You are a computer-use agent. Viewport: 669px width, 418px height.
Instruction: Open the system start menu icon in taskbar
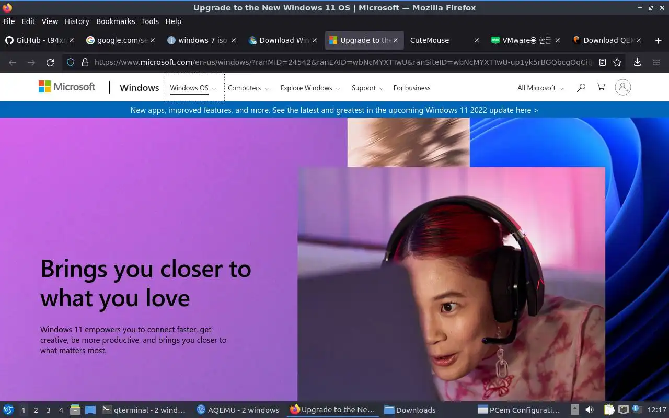(x=8, y=410)
